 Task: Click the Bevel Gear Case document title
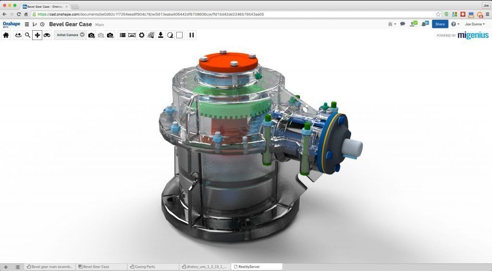click(x=70, y=24)
